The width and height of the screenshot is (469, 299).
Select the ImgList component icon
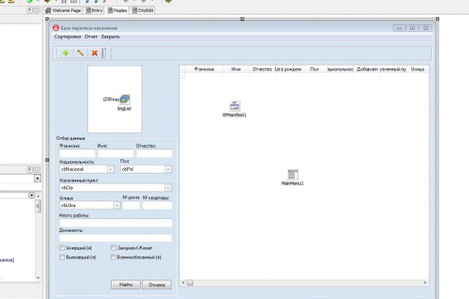(x=125, y=99)
